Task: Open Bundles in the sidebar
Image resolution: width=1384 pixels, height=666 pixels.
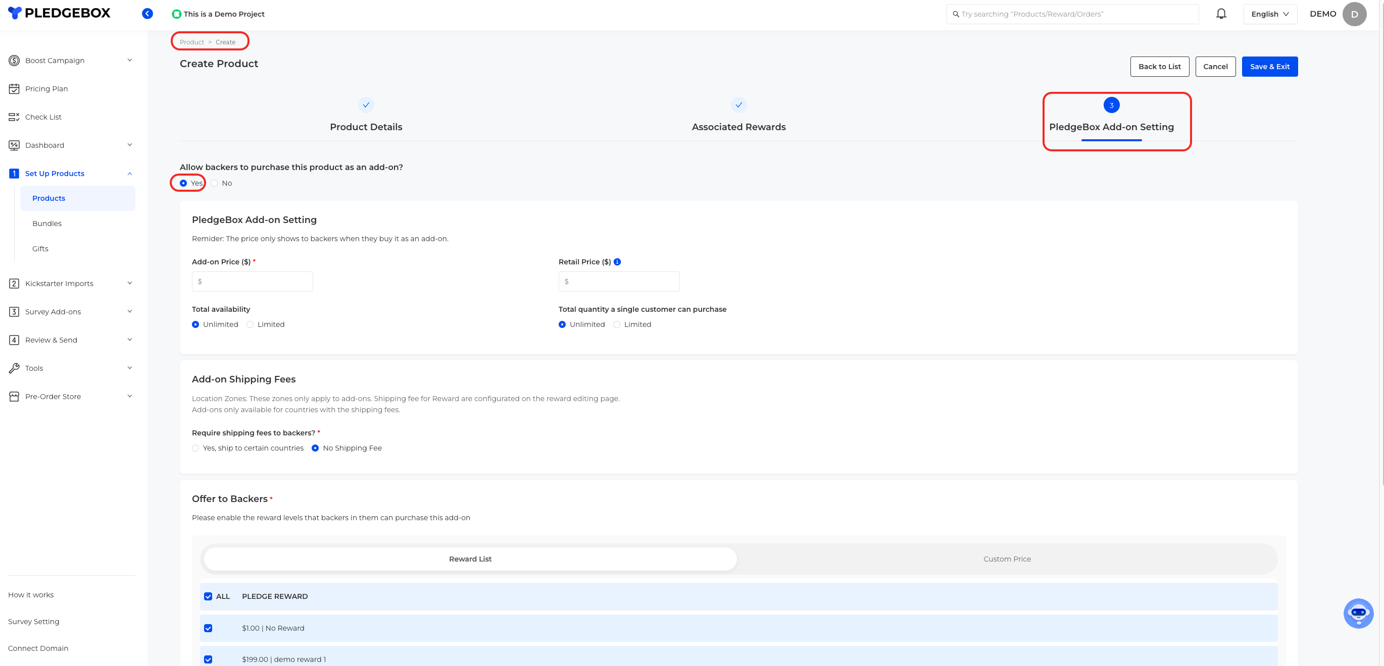Action: point(47,224)
